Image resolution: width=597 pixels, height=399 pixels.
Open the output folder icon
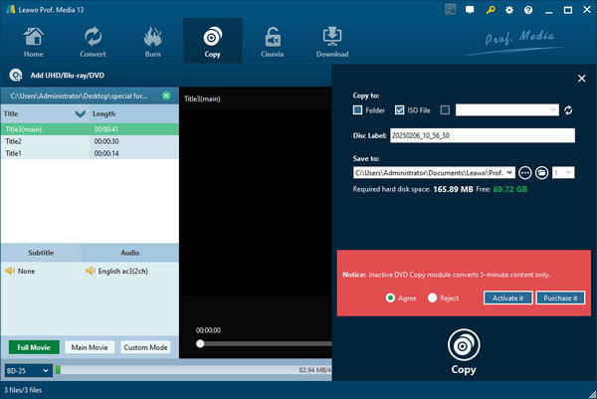[x=542, y=172]
